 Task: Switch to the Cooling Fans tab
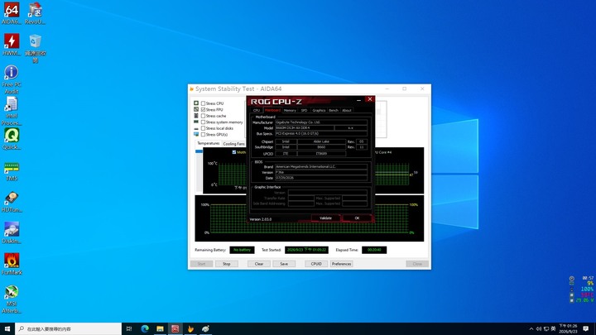(233, 144)
